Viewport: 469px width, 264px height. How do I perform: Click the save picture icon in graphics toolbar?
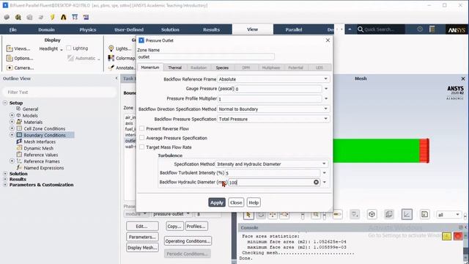(424, 214)
